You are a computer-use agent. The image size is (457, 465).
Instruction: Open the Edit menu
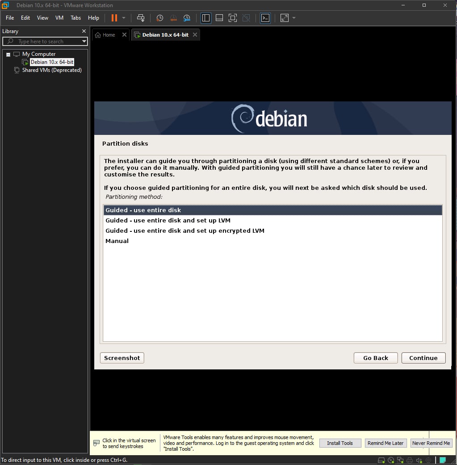pyautogui.click(x=25, y=18)
